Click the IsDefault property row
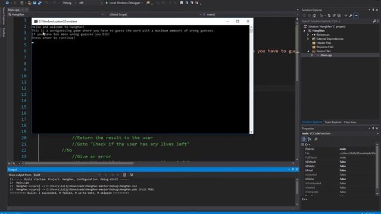The height and width of the screenshot is (214, 381). click(x=339, y=162)
